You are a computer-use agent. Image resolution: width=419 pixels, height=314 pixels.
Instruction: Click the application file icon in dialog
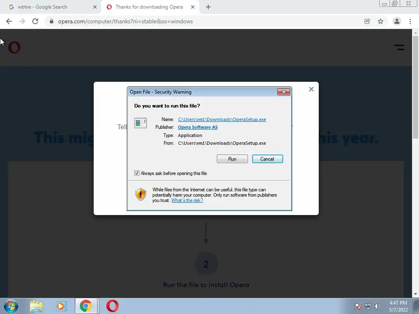point(140,123)
